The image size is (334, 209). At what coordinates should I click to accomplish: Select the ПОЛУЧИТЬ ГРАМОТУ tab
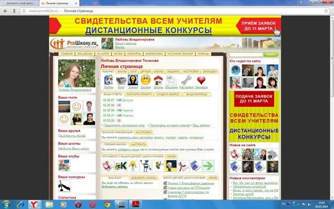click(x=139, y=94)
